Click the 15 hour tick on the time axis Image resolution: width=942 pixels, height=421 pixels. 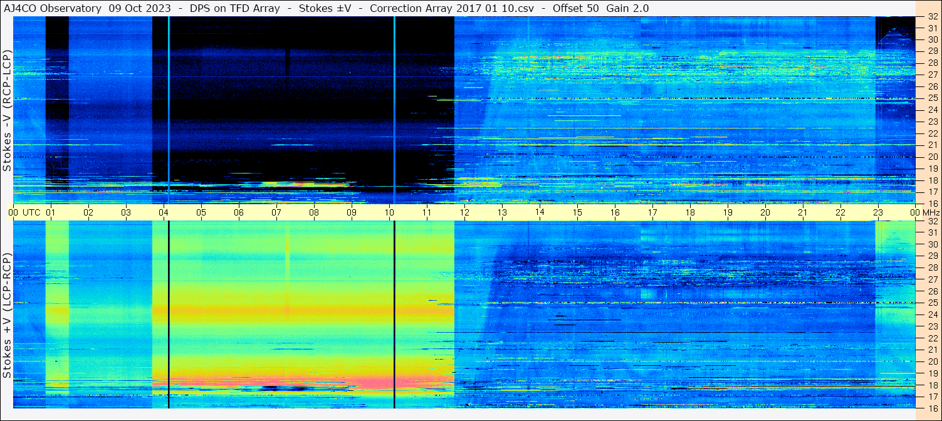(x=577, y=212)
